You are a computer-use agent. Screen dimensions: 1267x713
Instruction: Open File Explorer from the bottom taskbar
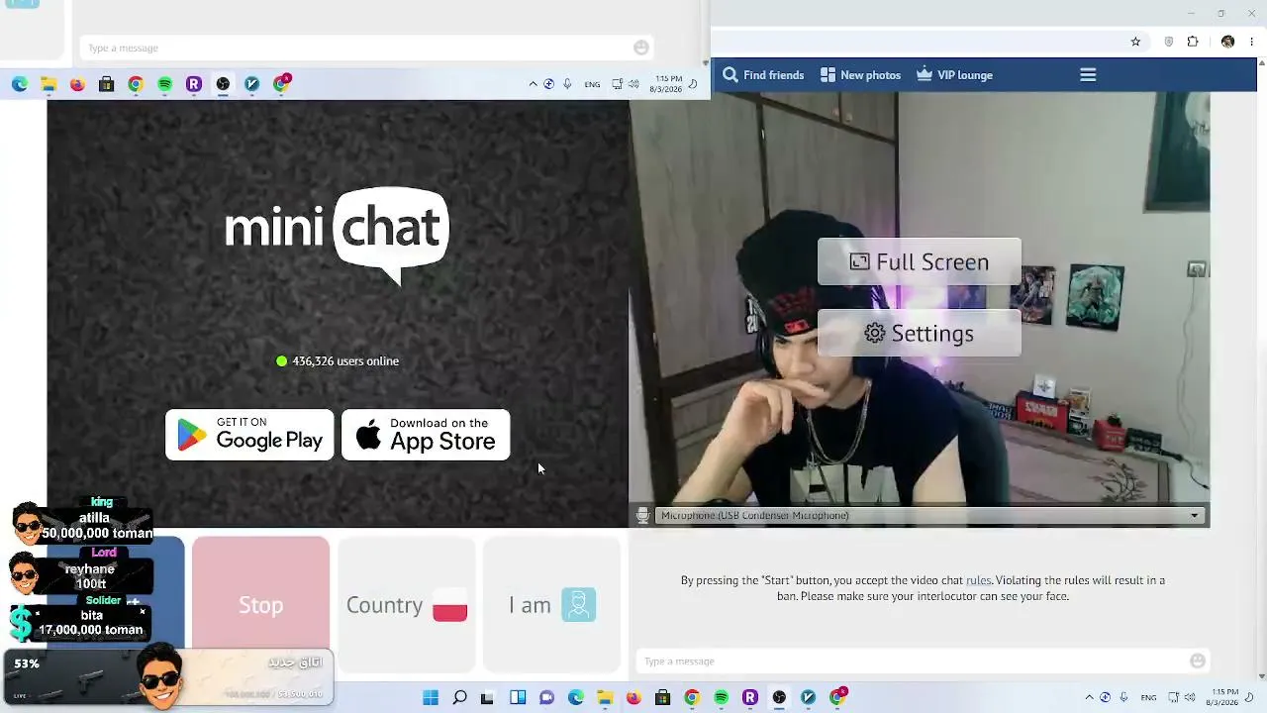click(x=605, y=697)
